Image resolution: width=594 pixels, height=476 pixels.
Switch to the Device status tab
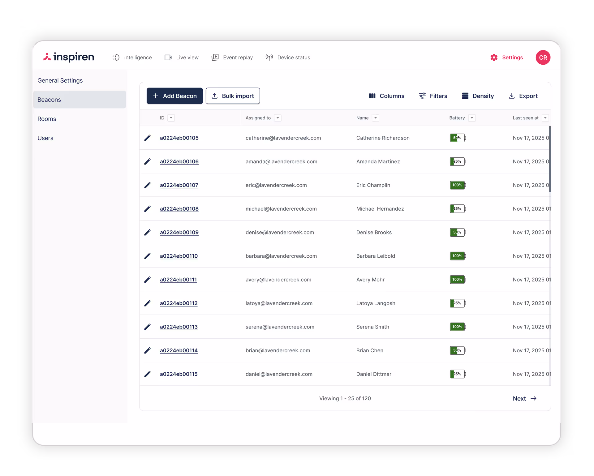click(x=288, y=58)
